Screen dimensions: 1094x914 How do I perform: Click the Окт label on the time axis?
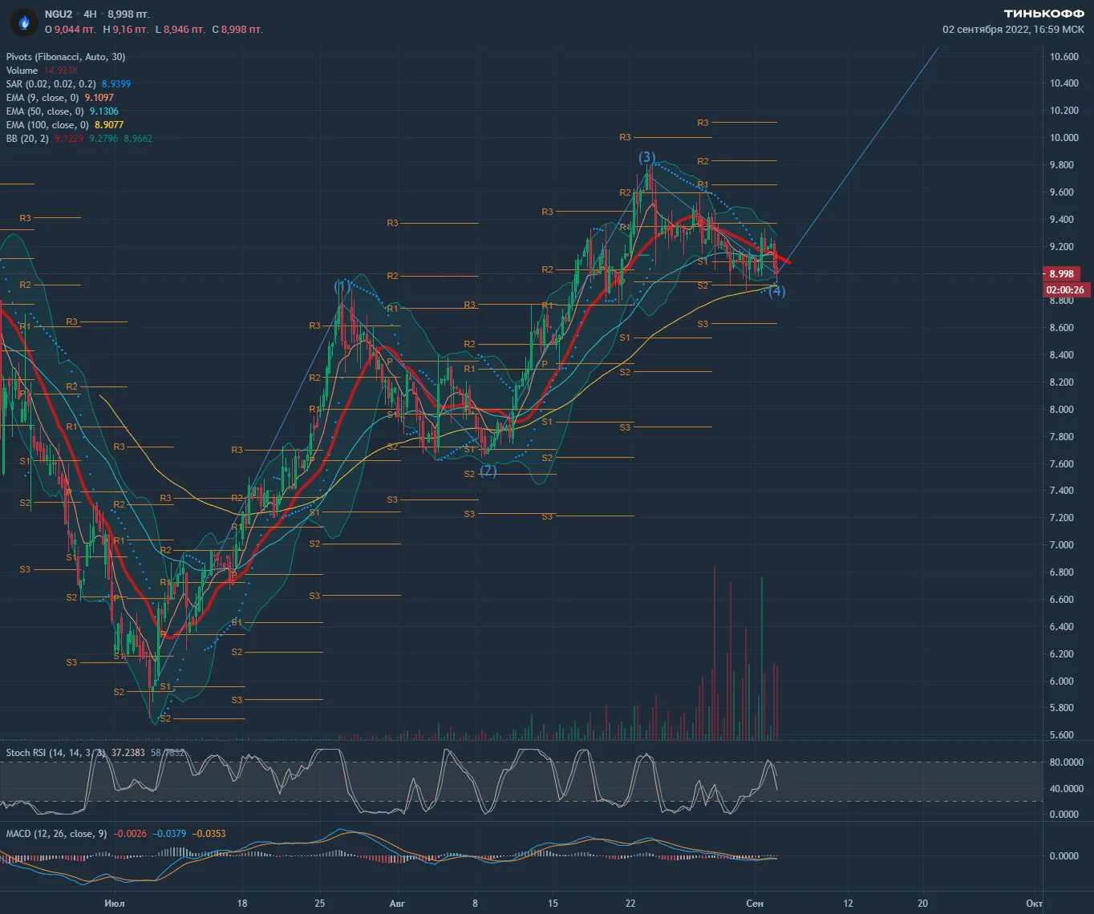tap(1034, 903)
